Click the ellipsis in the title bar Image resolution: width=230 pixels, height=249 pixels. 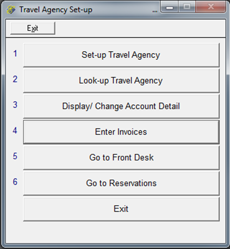click(155, 11)
